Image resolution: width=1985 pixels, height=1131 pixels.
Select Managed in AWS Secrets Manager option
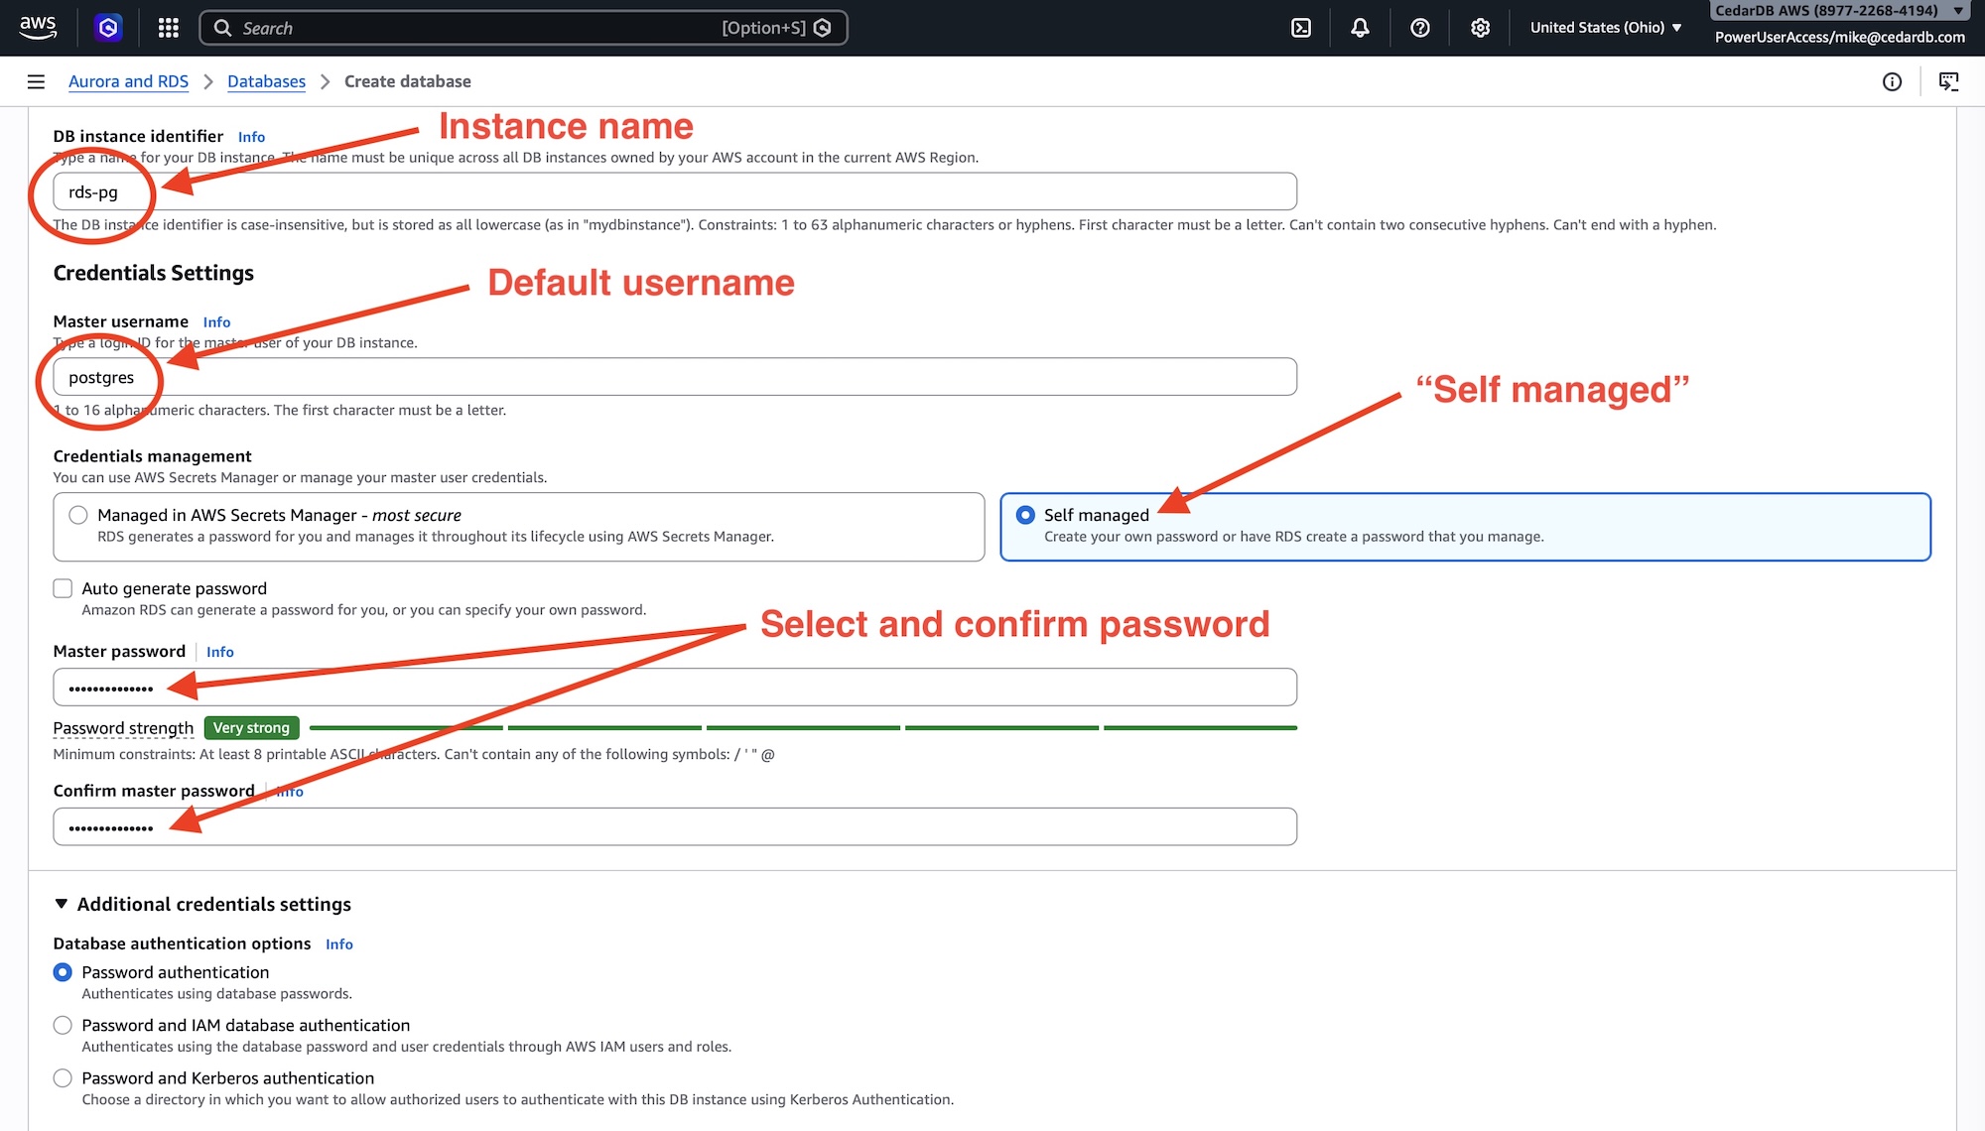(78, 515)
